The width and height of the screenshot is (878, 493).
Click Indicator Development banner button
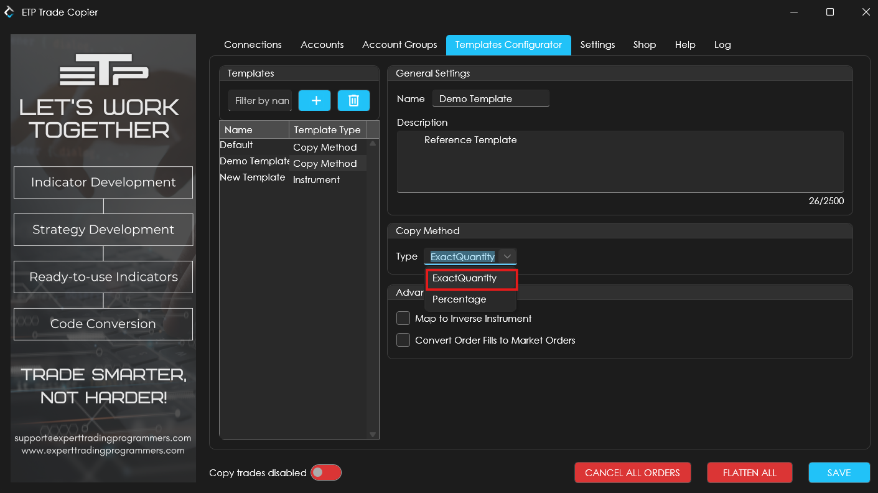(103, 182)
